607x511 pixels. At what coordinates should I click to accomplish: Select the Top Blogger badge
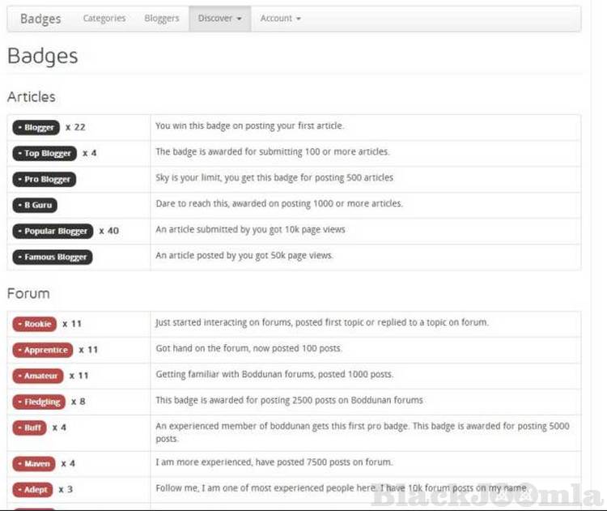[x=45, y=153]
